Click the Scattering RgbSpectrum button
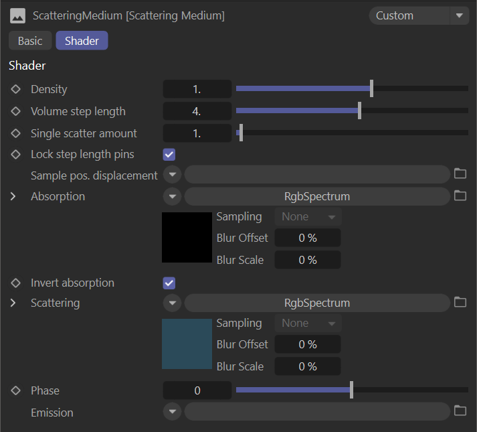The width and height of the screenshot is (477, 432). coord(316,303)
